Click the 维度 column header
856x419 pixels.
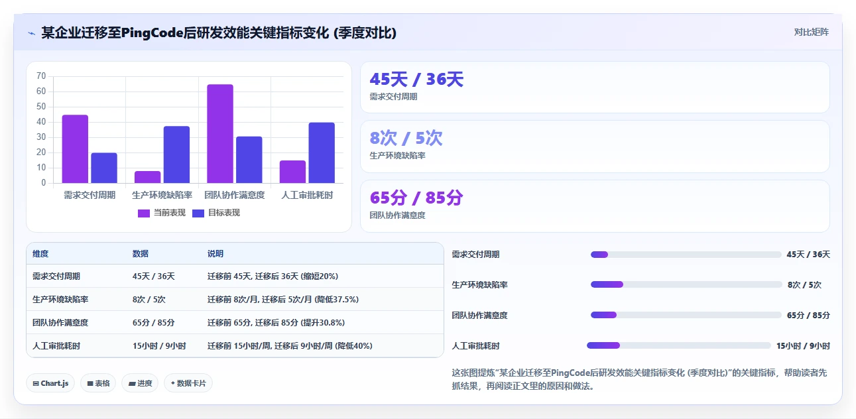coord(40,254)
